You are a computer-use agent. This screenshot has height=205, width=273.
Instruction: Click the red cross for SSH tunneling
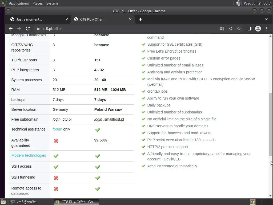click(x=56, y=178)
